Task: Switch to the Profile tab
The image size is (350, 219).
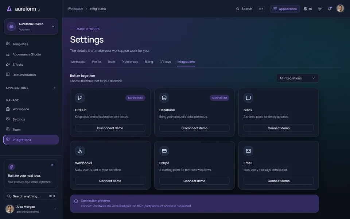Action: point(96,62)
